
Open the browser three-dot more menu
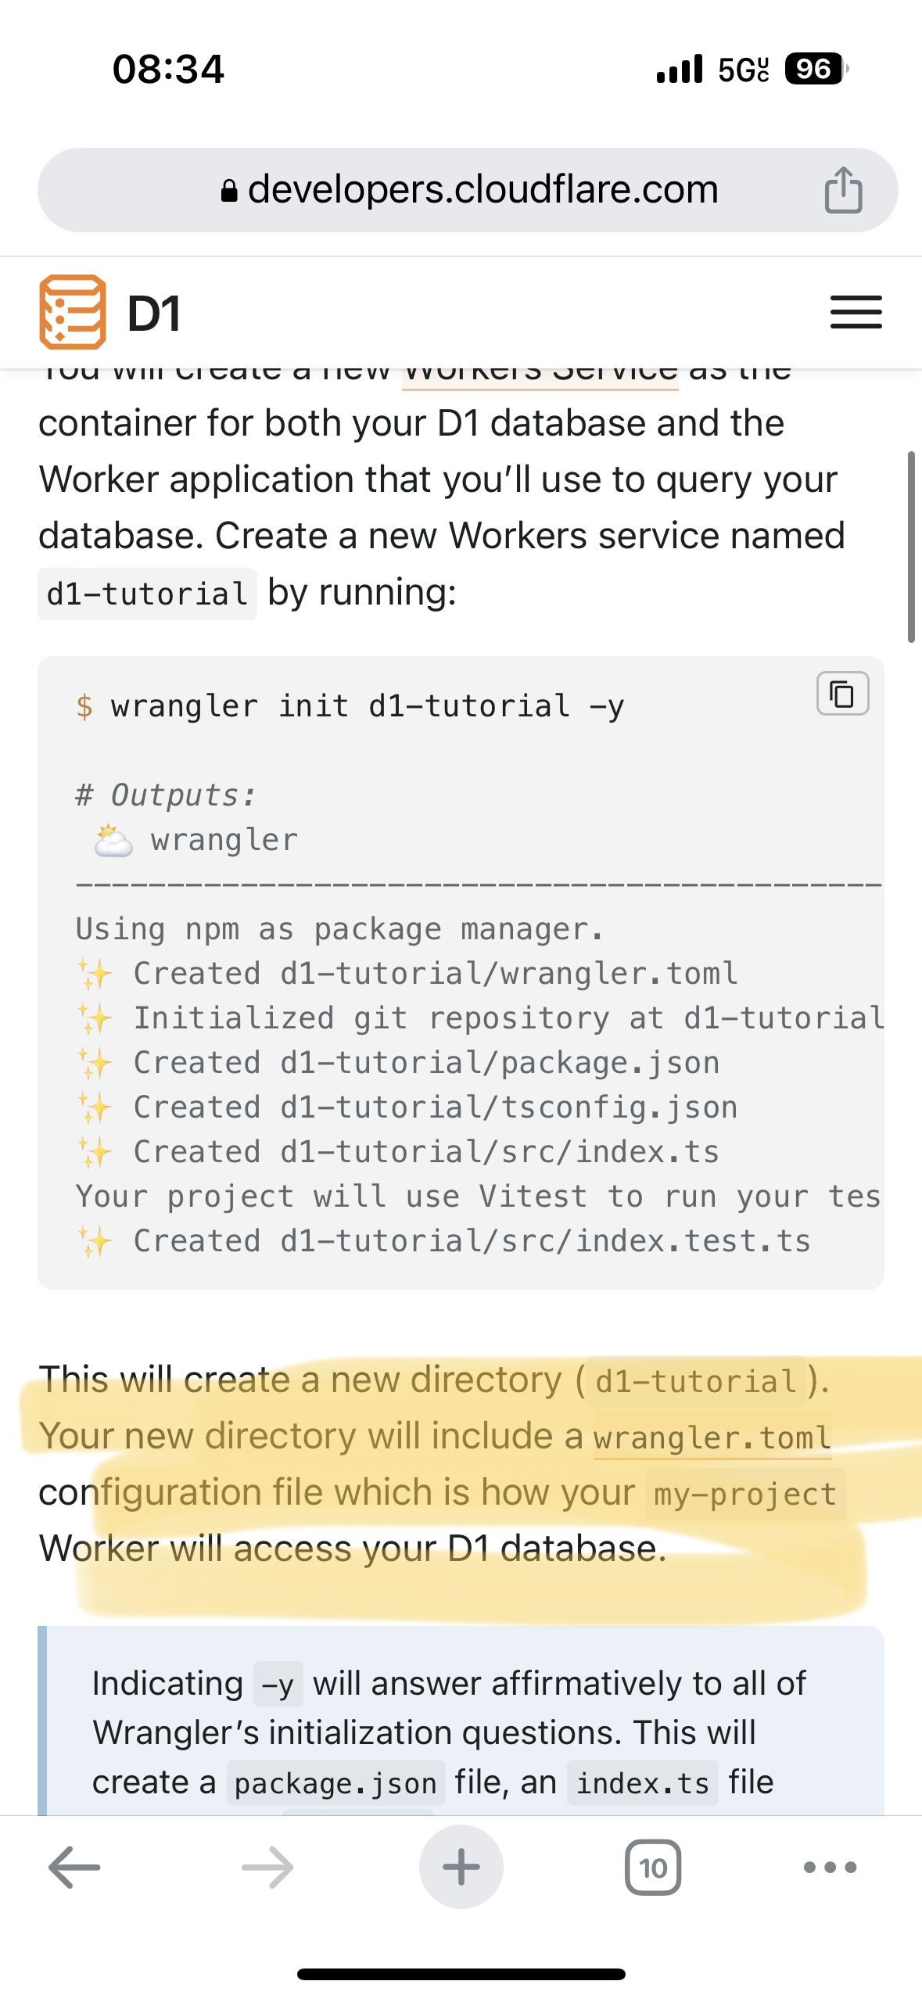click(830, 1867)
